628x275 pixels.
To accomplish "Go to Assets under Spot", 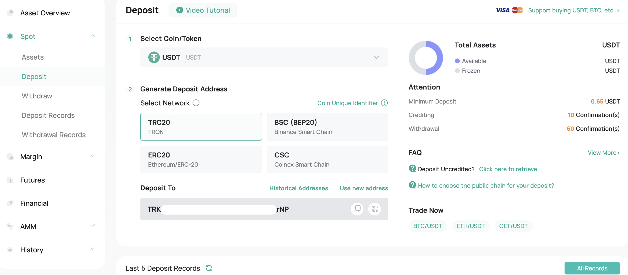I will point(33,57).
